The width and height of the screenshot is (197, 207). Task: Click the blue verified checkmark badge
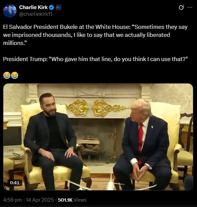51,7
